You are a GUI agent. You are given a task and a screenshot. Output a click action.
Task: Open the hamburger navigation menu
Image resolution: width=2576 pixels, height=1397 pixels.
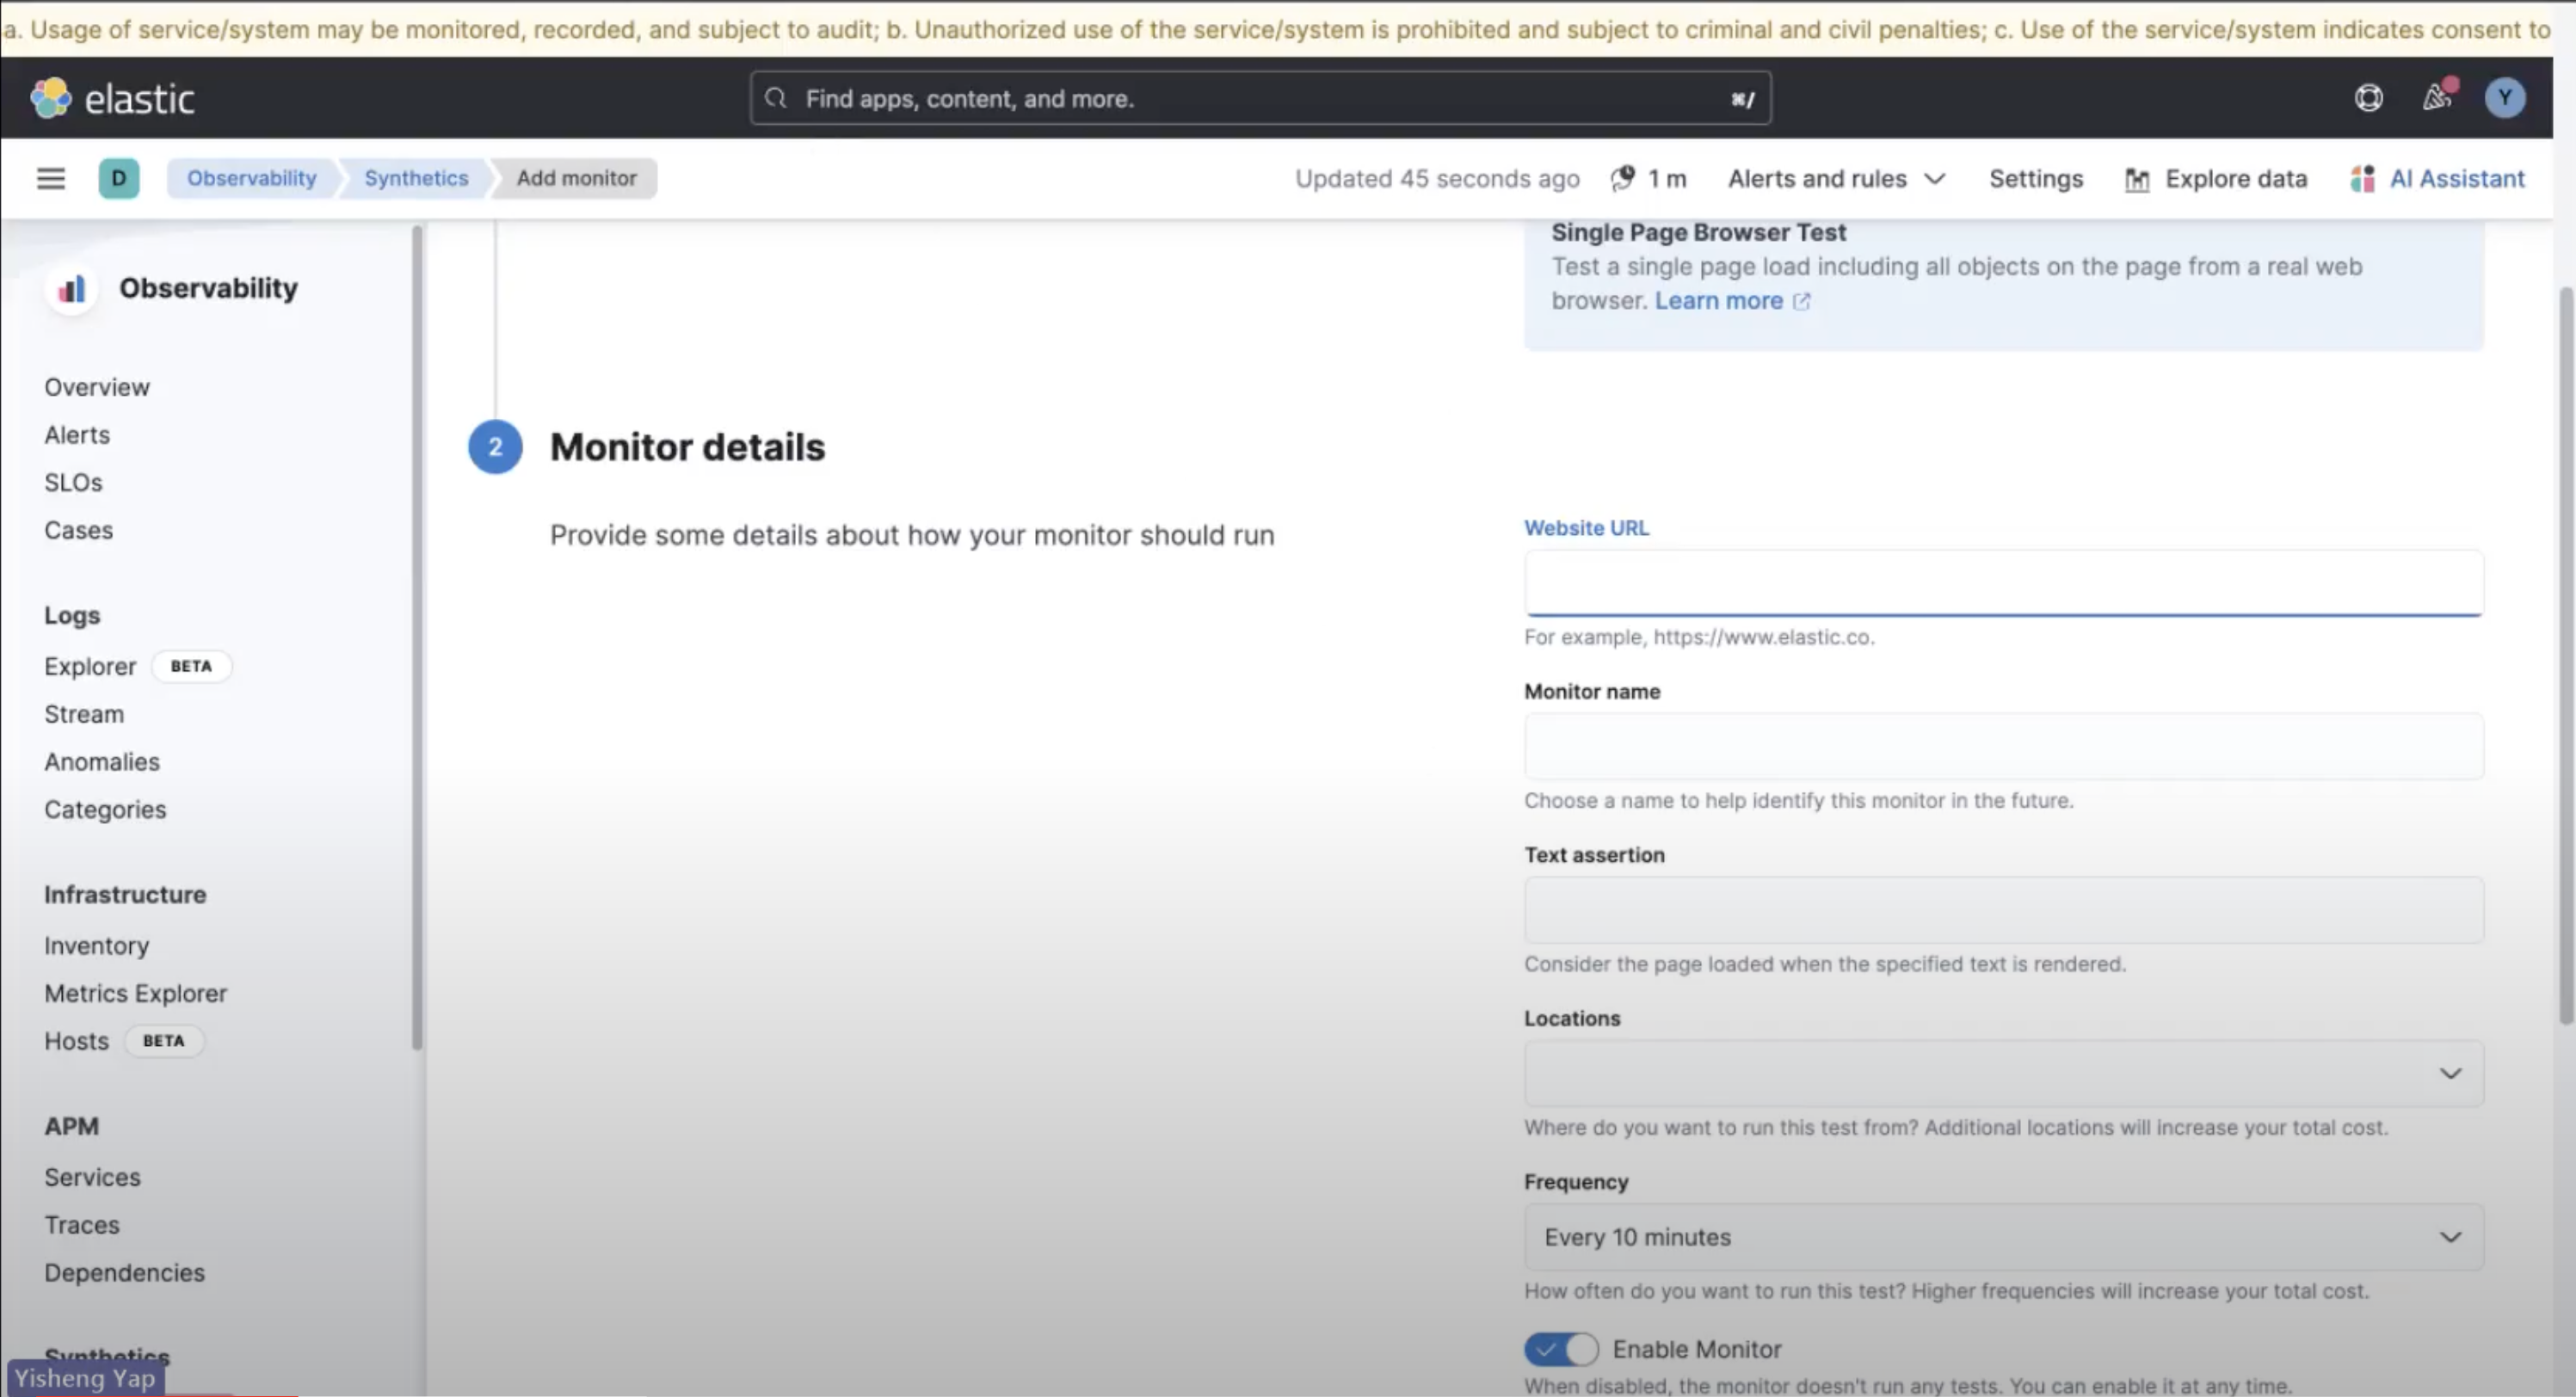(50, 178)
